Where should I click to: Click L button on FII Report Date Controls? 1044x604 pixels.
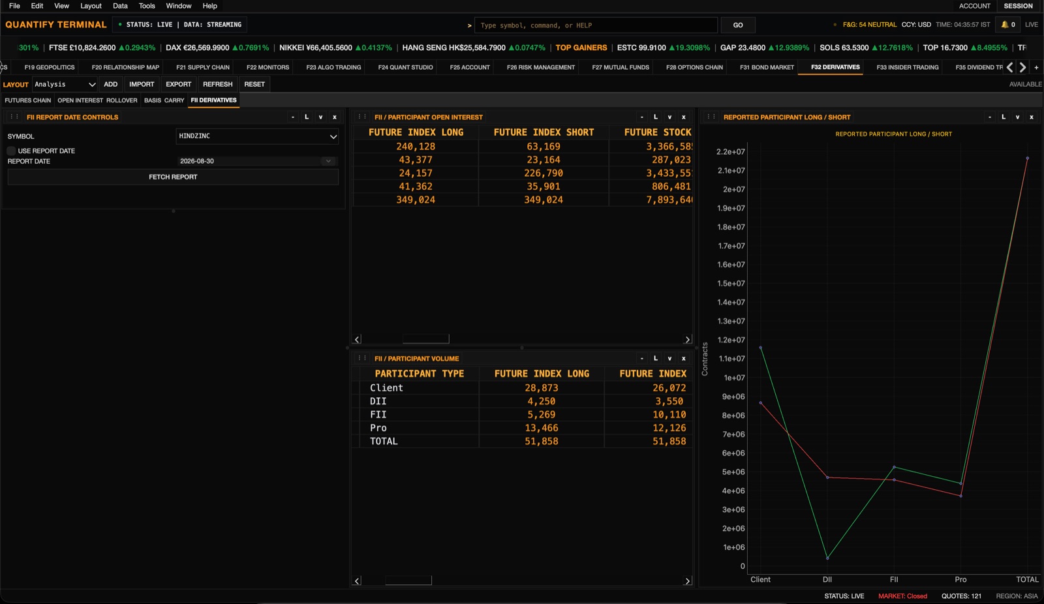point(307,117)
